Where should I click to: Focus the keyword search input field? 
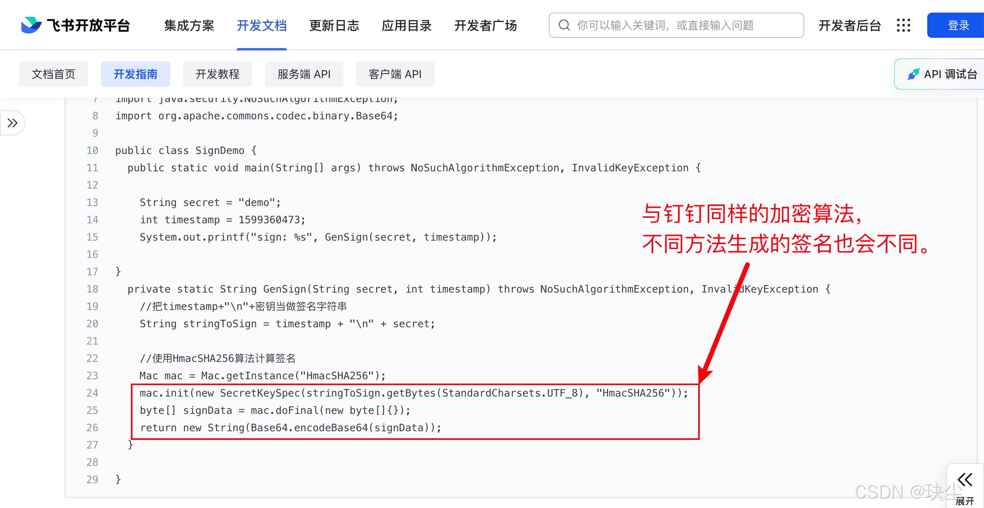pyautogui.click(x=676, y=25)
